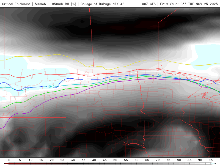Click the red "2840" contour label

pos(160,69)
